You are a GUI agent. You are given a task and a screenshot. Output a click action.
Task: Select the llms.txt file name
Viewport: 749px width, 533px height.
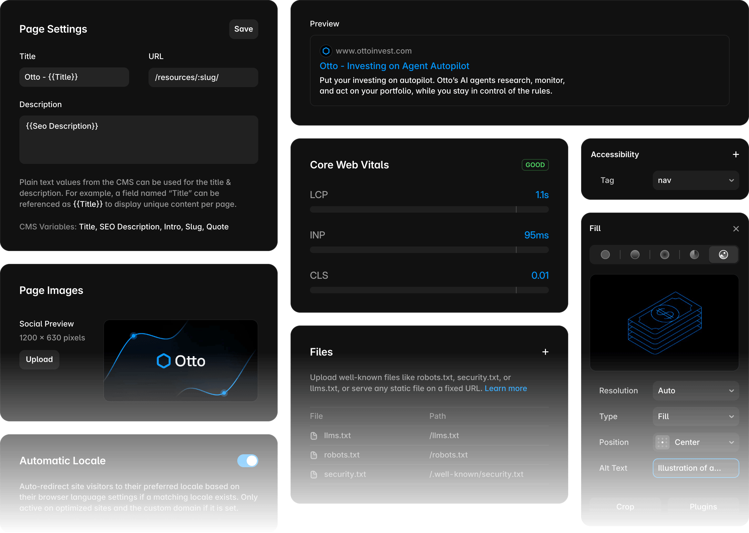(337, 436)
